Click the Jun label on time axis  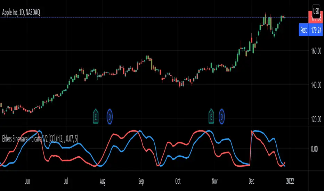tap(27, 181)
